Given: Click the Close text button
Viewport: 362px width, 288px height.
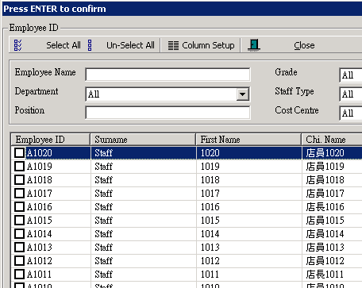Looking at the screenshot, I should pos(304,45).
